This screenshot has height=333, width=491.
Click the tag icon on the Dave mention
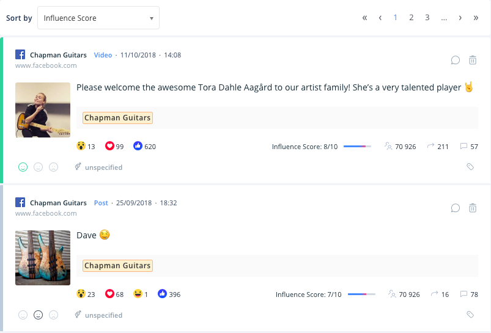click(470, 315)
